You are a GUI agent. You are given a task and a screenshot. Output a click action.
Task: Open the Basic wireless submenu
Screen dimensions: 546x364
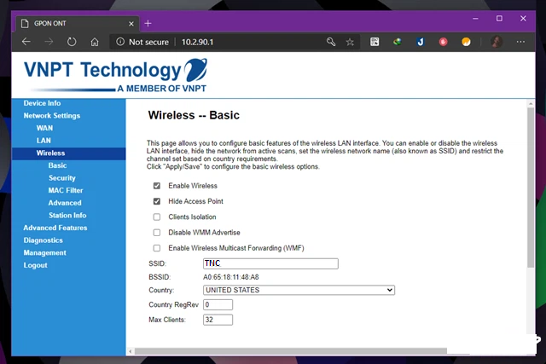pos(57,165)
